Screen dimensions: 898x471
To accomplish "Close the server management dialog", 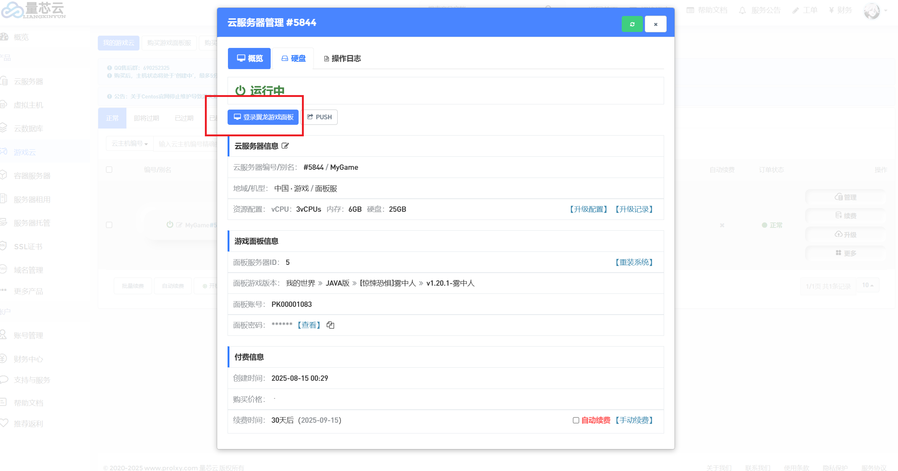I will pyautogui.click(x=655, y=24).
